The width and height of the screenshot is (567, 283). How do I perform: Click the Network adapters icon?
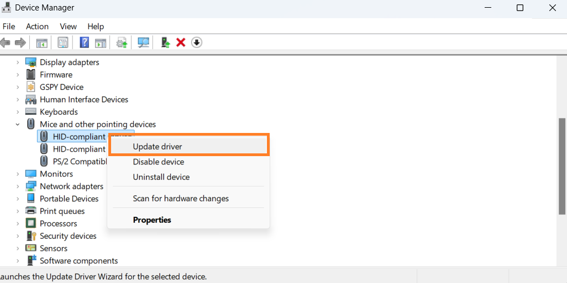click(31, 186)
